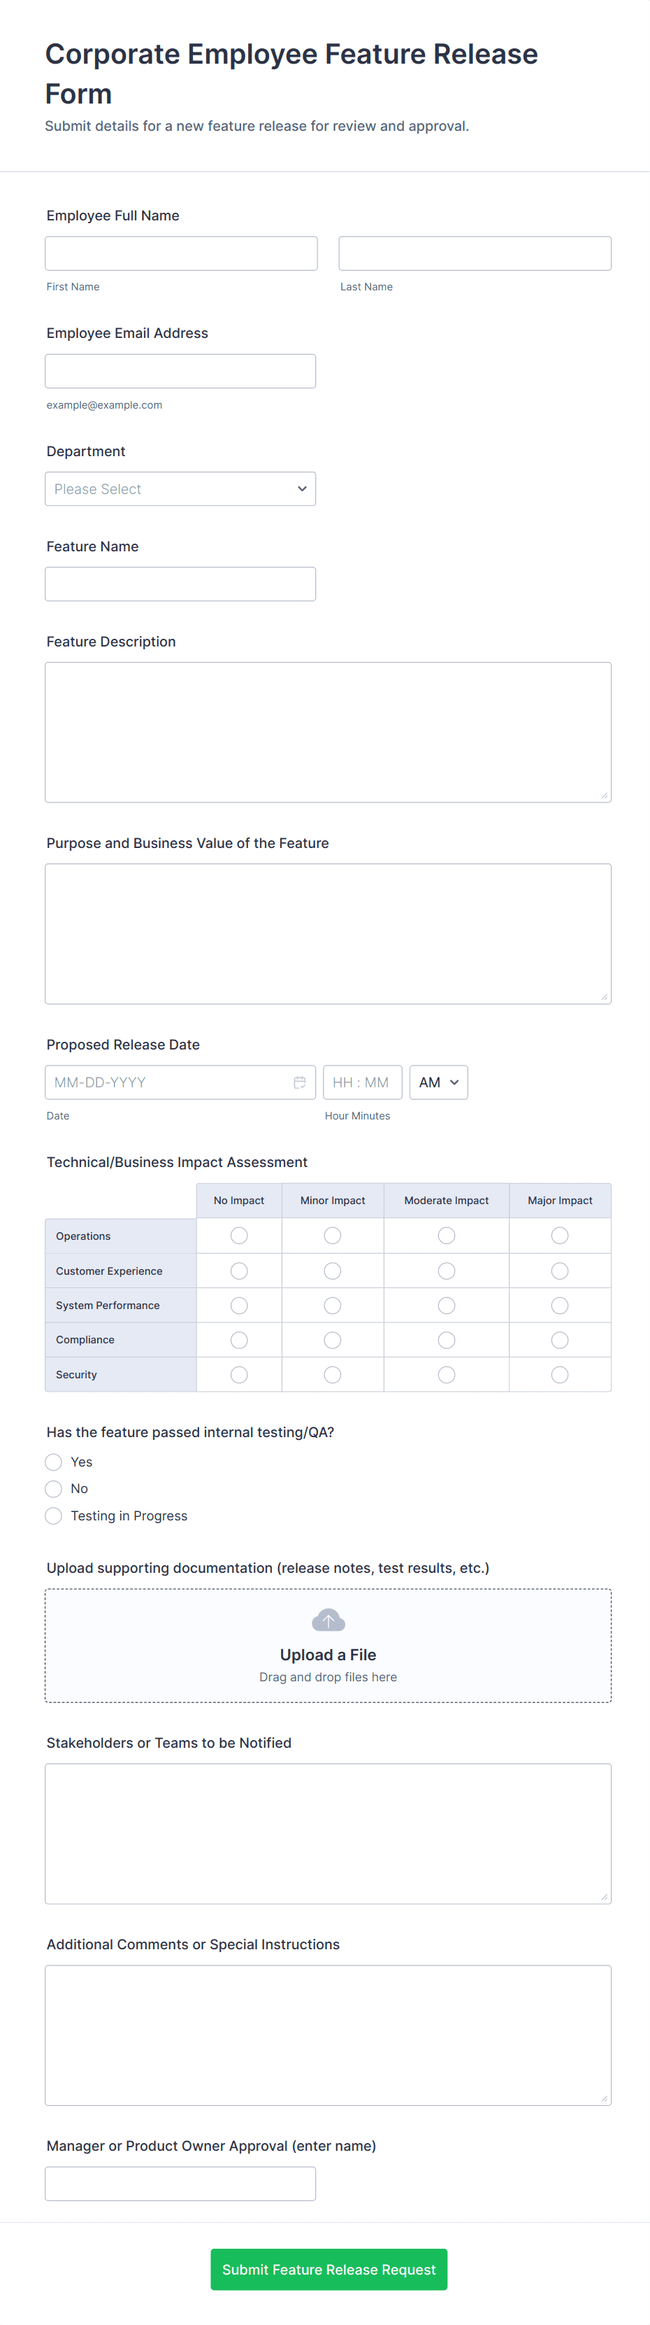This screenshot has width=650, height=2325.
Task: Click the Upload a File area
Action: click(x=328, y=1646)
